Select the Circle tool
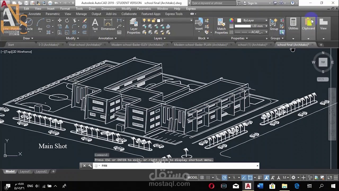The width and height of the screenshot is (339, 191). (29, 25)
